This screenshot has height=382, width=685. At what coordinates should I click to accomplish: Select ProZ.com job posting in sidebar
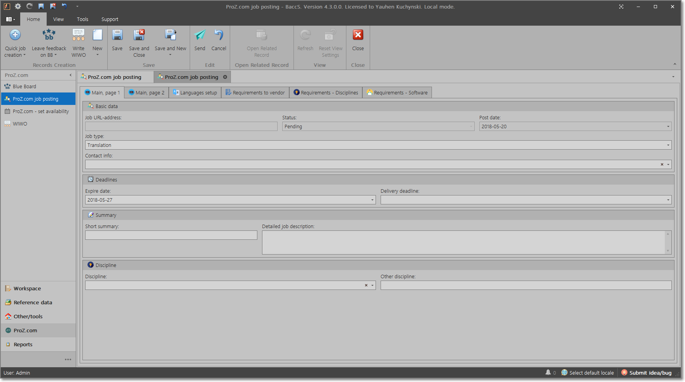tap(38, 99)
